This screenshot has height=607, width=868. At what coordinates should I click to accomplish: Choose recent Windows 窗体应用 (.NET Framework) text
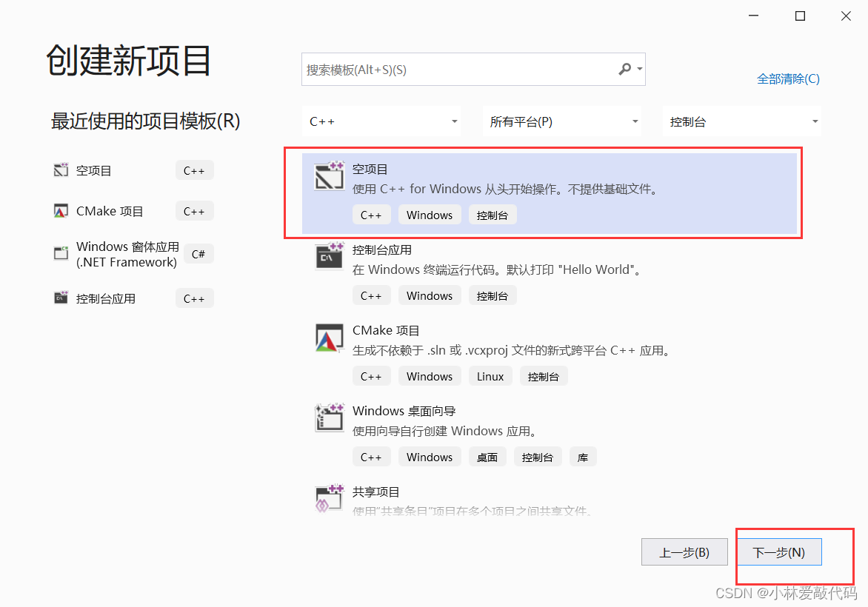pos(127,254)
